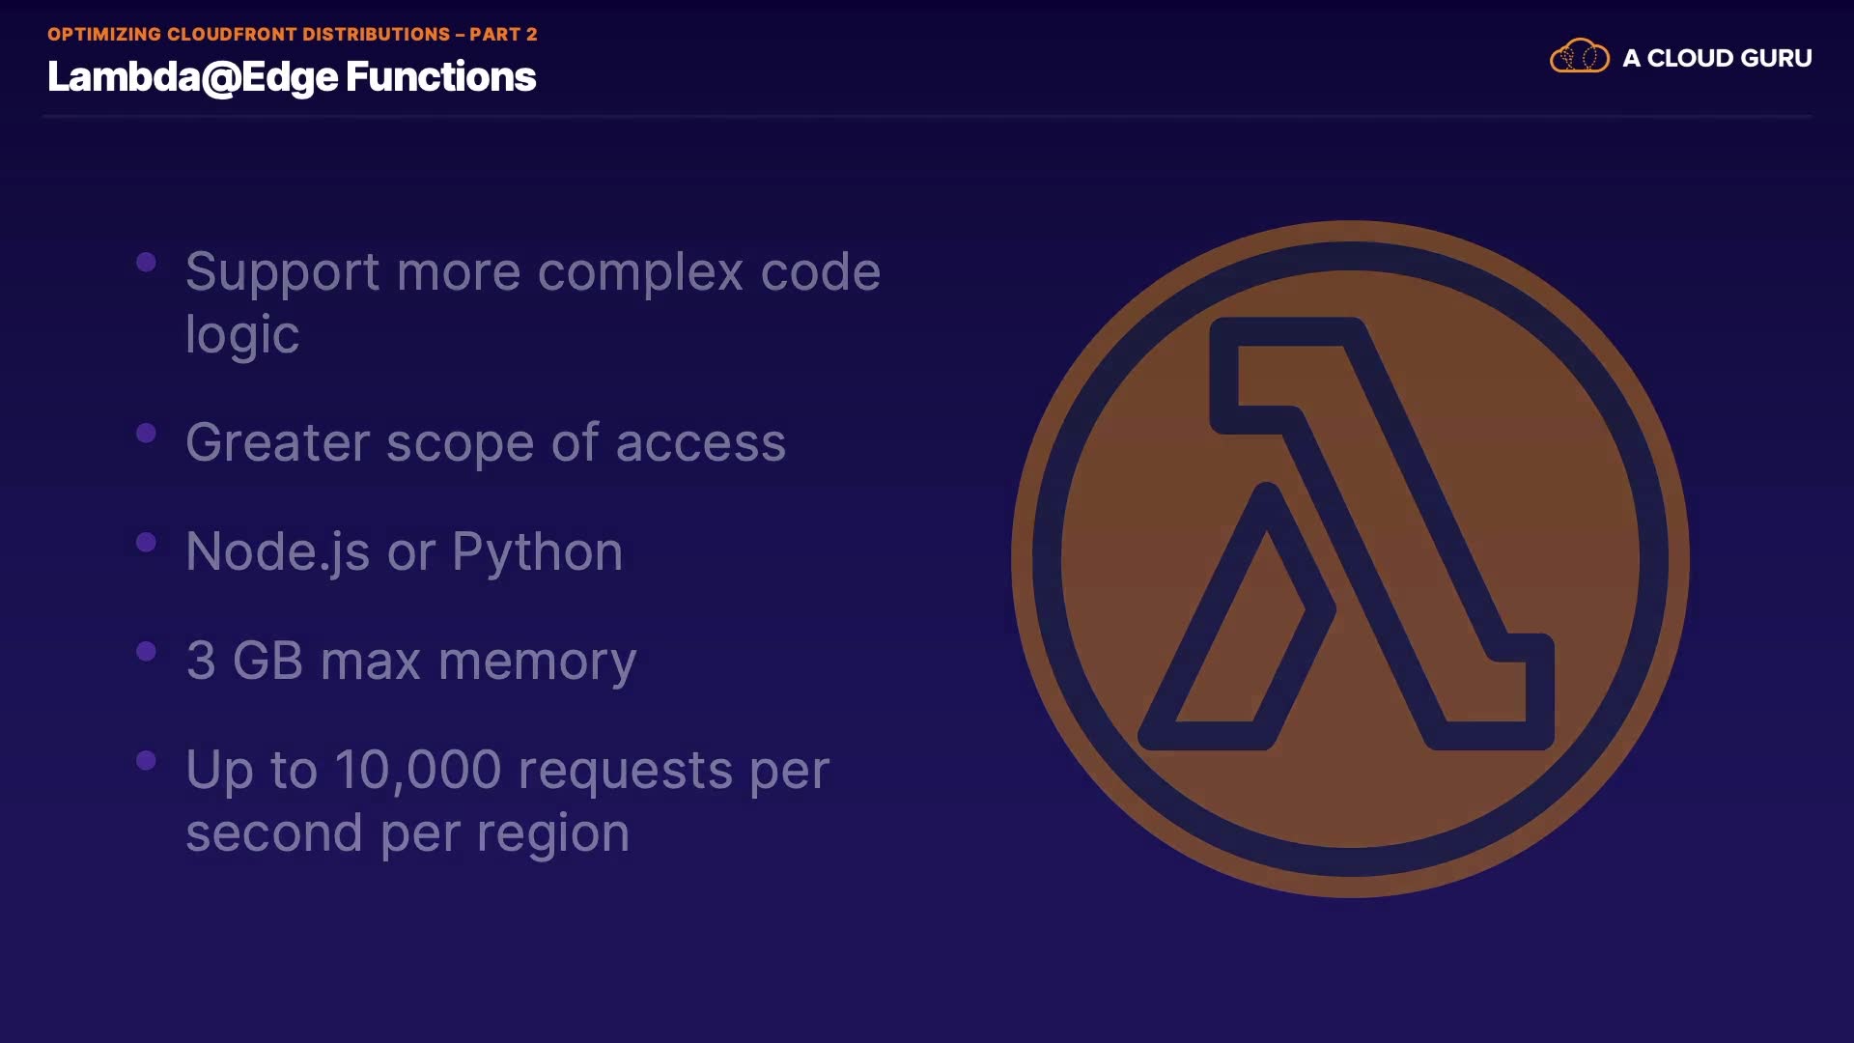
Task: Click bullet dot beside "Up to 10,000 requests"
Action: click(x=147, y=761)
